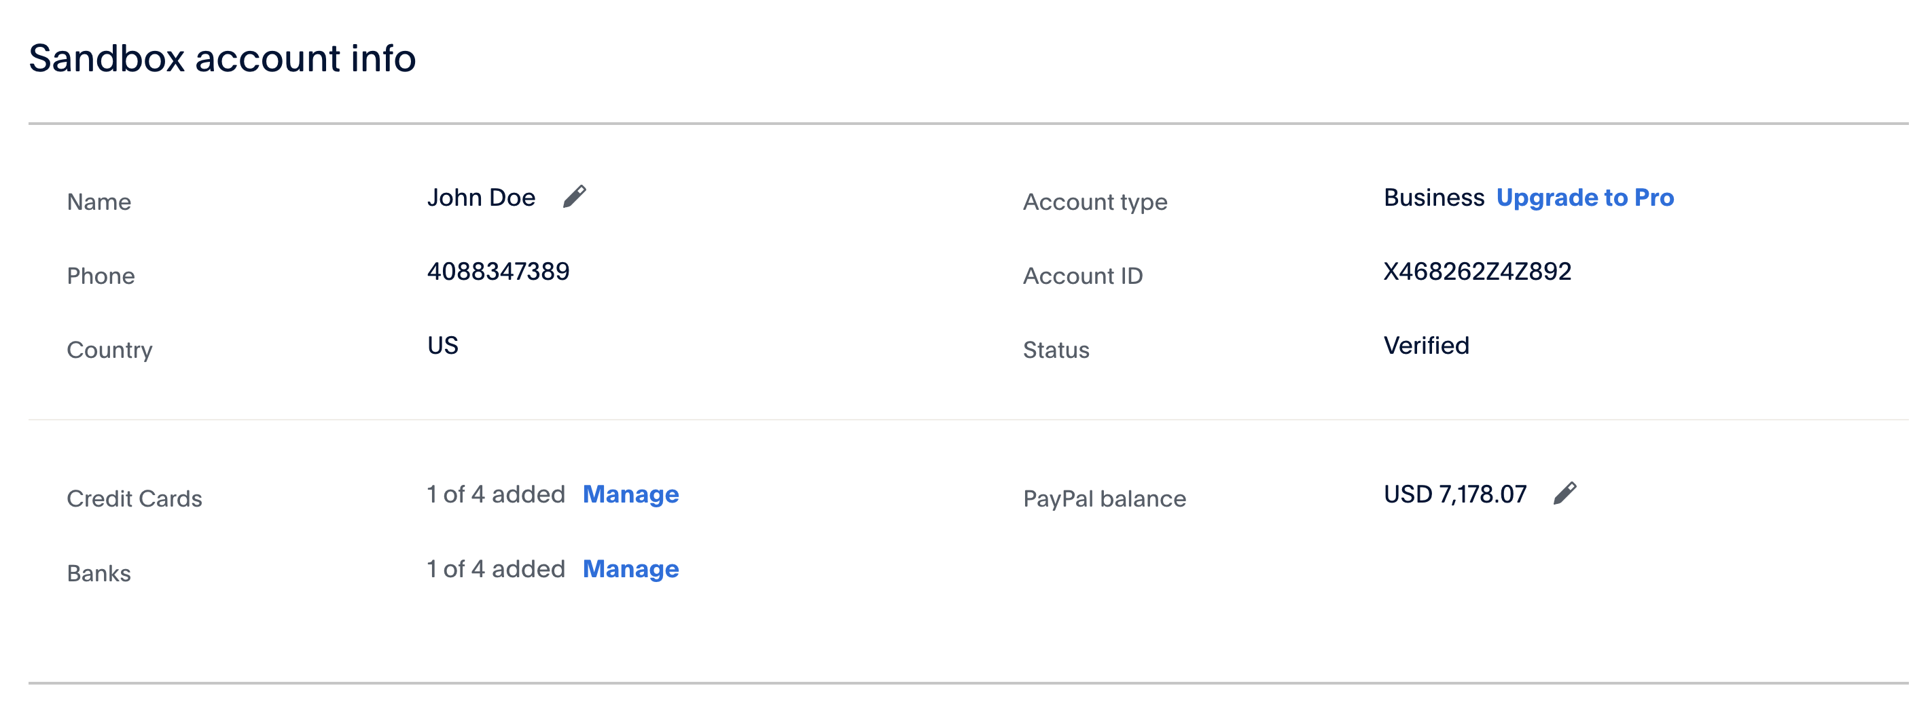1932x709 pixels.
Task: Click the Account ID label
Action: [1082, 276]
